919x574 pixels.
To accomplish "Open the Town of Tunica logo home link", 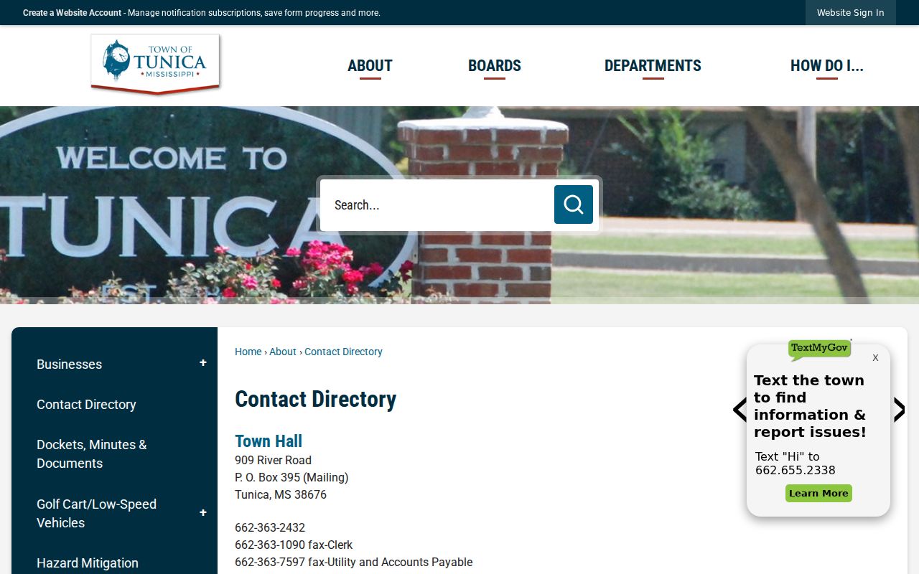I will (x=155, y=64).
